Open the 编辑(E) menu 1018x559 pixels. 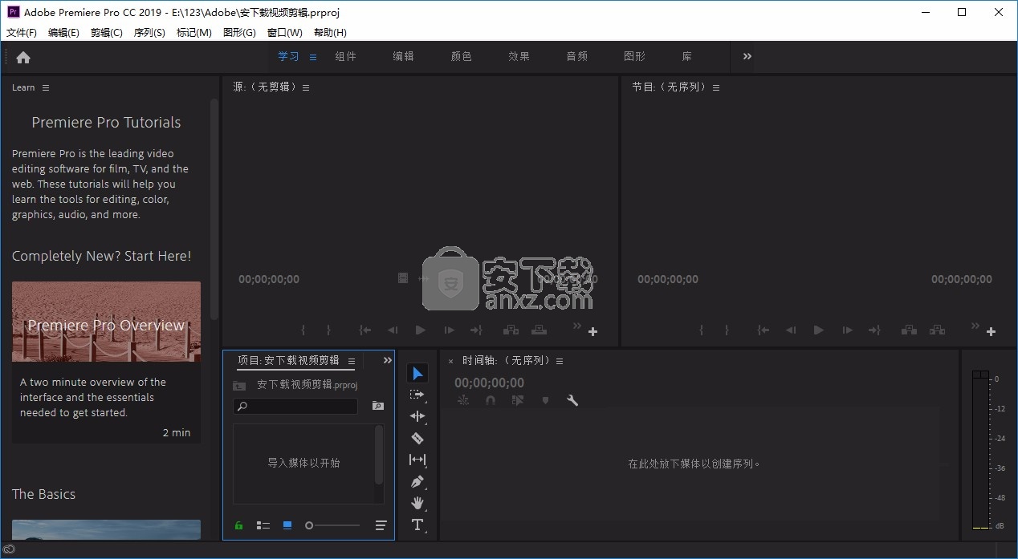tap(63, 33)
